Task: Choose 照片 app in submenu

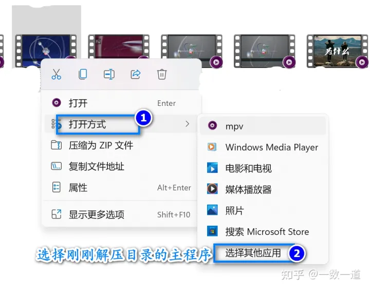Action: tap(263, 210)
